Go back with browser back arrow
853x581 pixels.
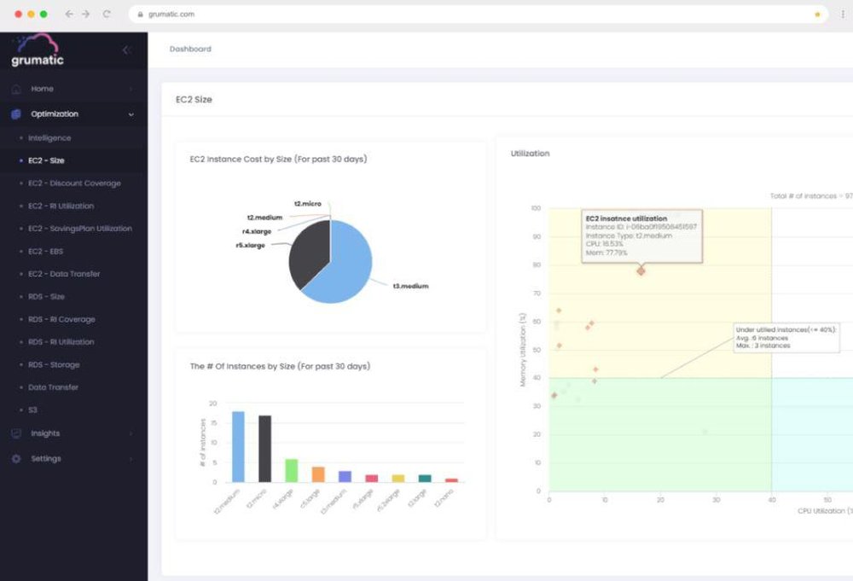(x=69, y=15)
